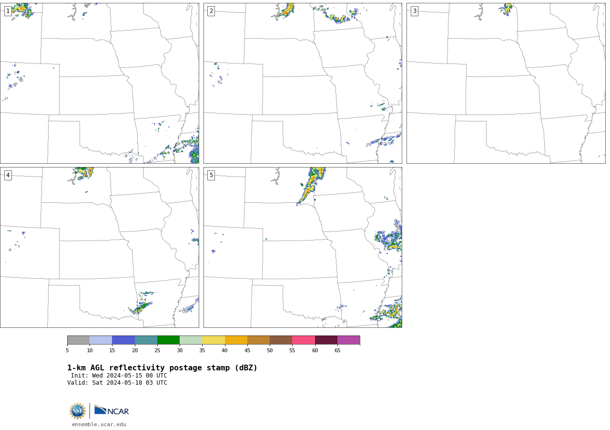This screenshot has height=430, width=610.
Task: Open ensemble member 2 reflectivity map
Action: pyautogui.click(x=303, y=83)
